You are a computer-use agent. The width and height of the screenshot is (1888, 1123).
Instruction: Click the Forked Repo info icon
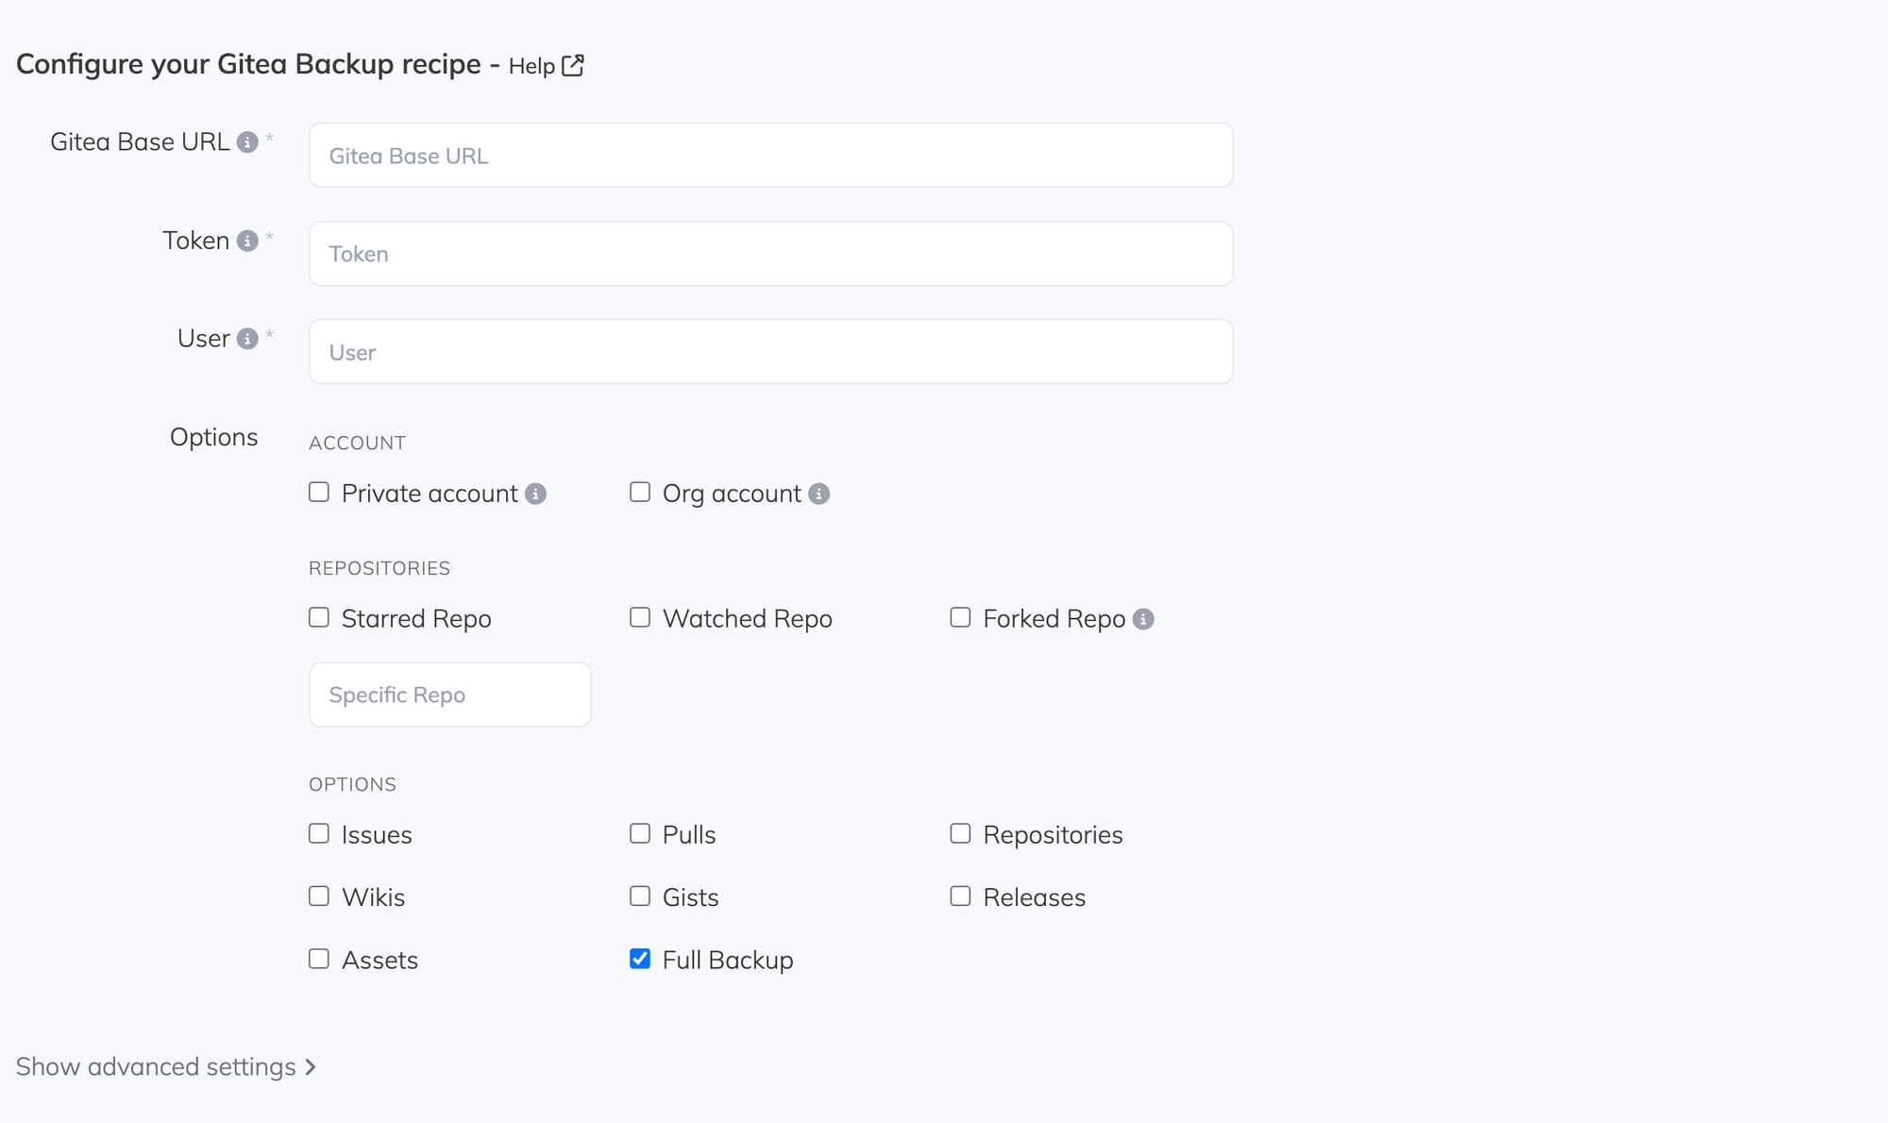1143,619
